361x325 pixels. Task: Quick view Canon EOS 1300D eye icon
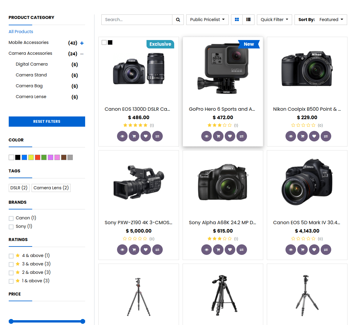click(x=122, y=136)
